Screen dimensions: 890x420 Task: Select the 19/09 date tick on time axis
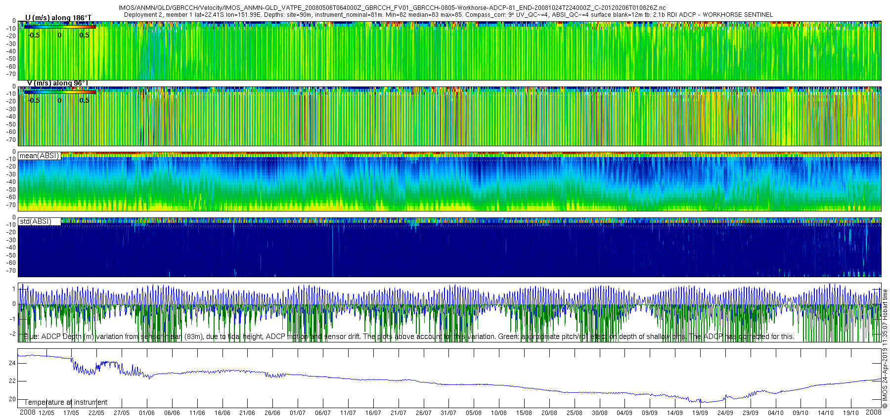click(x=700, y=413)
